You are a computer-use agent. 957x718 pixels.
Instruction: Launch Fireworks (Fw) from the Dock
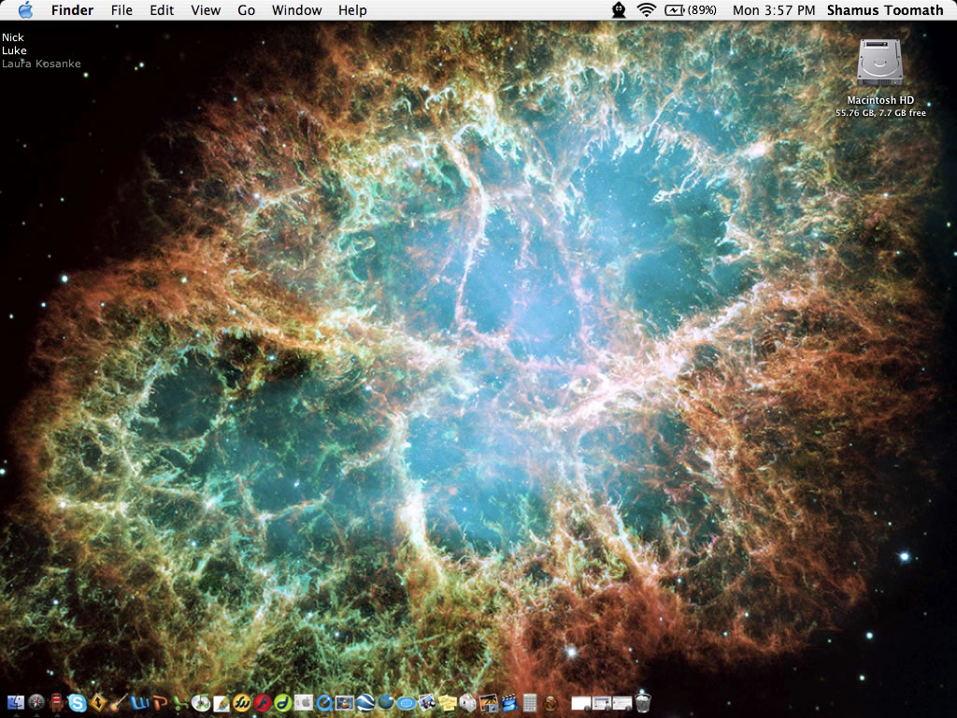point(242,703)
